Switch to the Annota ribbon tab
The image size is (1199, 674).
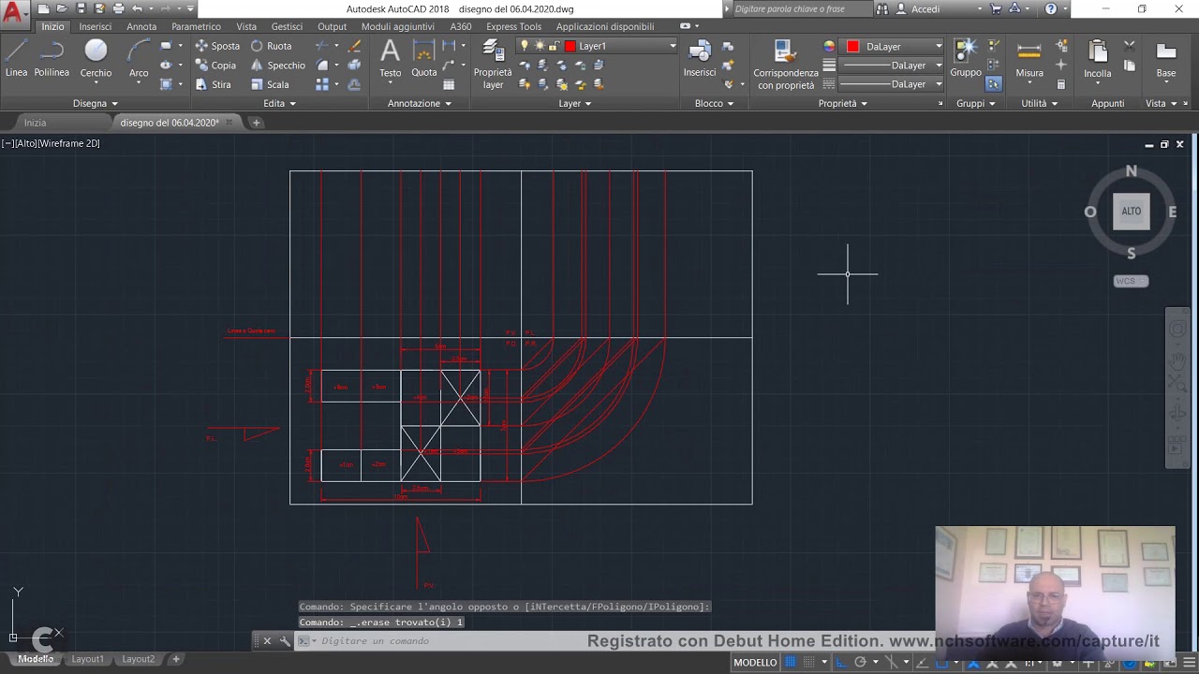click(141, 26)
